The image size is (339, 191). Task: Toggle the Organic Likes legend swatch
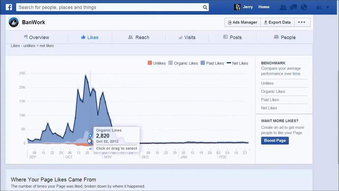coord(171,63)
